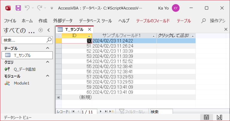Collapse the navigation pane with the chevron
The height and width of the screenshot is (121, 230).
[x=49, y=30]
